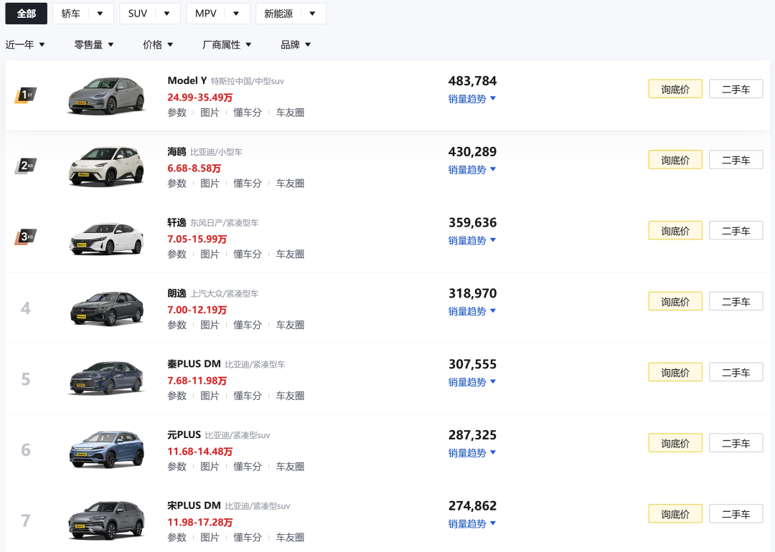Open the 近一年 time range filter
The image size is (775, 552).
click(x=25, y=44)
